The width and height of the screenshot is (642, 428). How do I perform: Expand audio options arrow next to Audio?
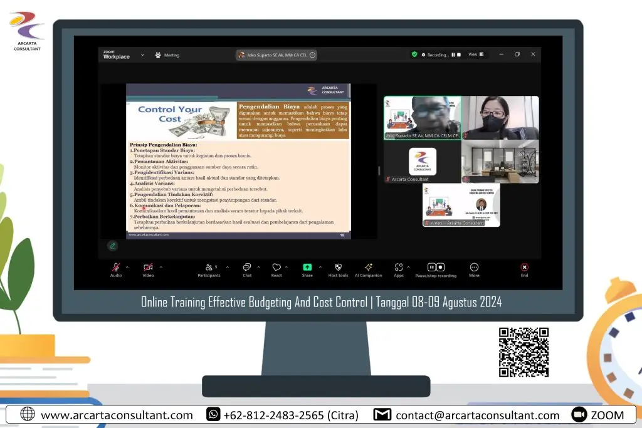click(127, 267)
